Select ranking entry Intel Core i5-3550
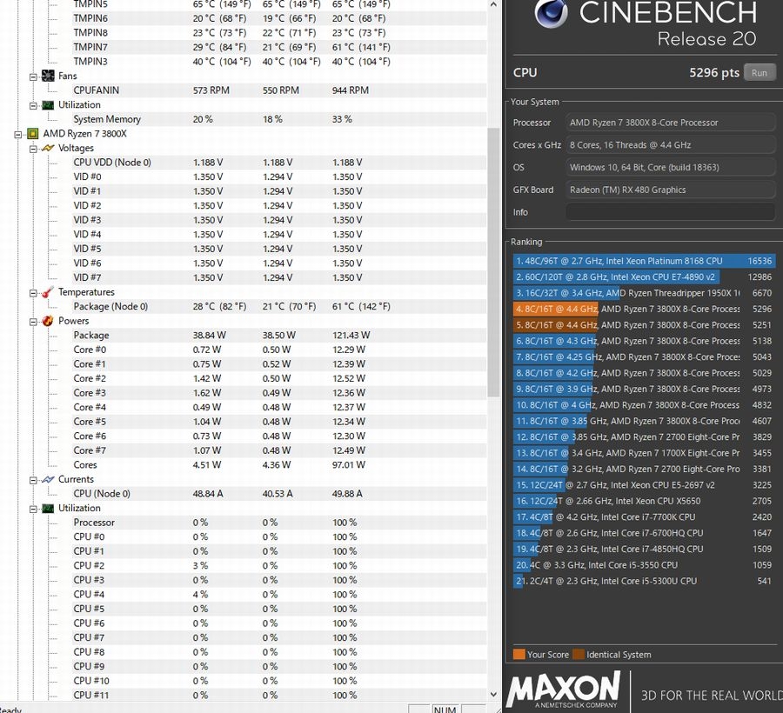Image resolution: width=783 pixels, height=713 pixels. click(x=643, y=565)
